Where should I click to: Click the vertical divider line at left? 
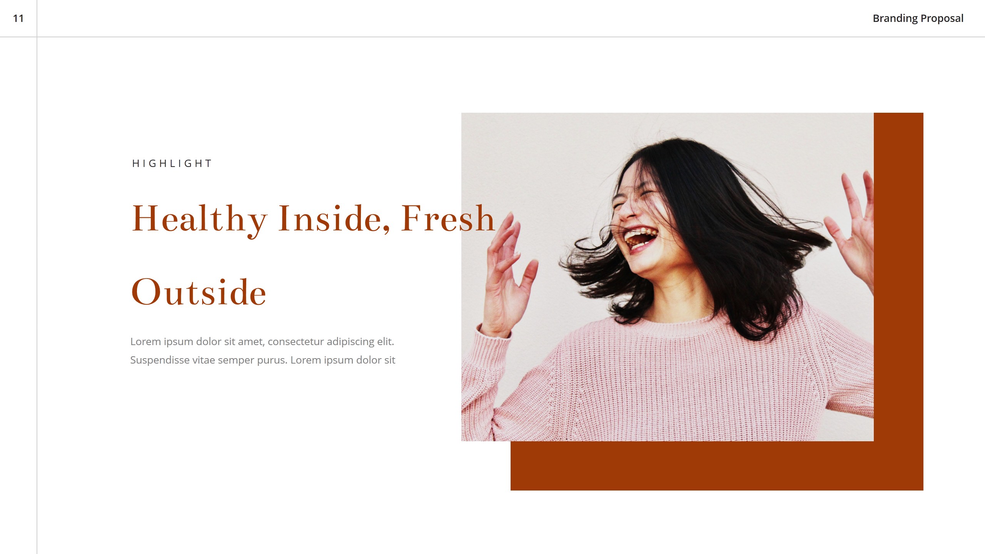(37, 277)
